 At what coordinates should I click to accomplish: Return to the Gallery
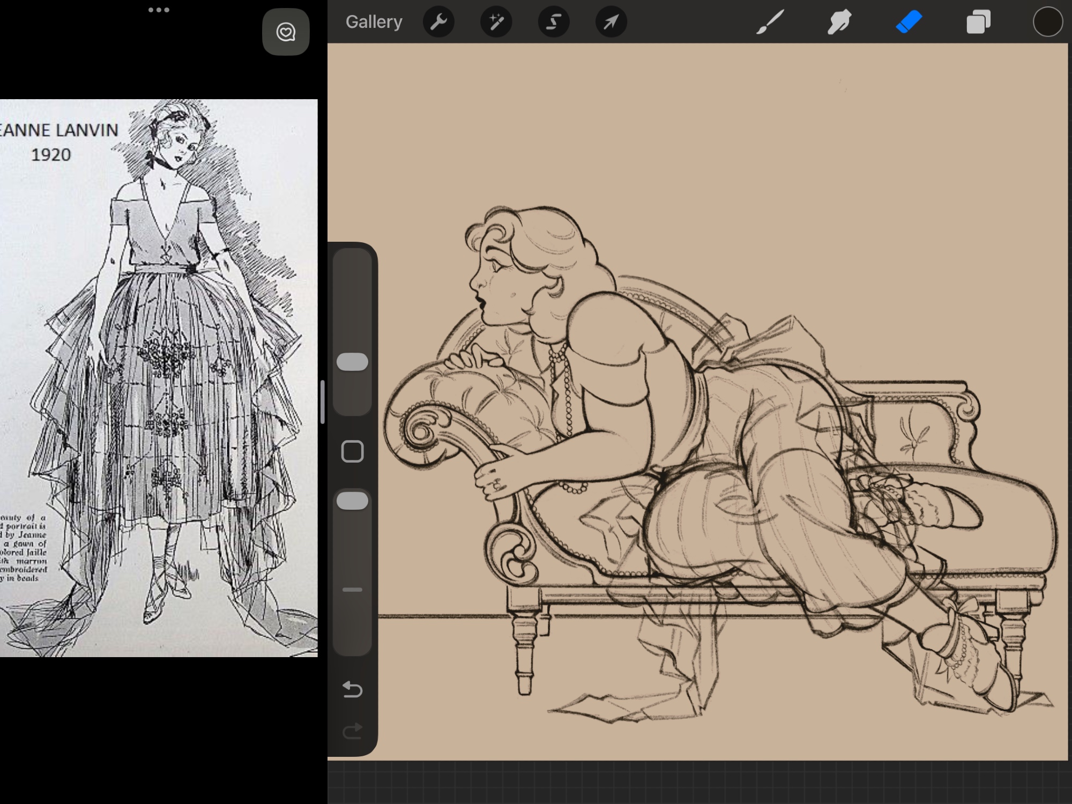pos(374,22)
